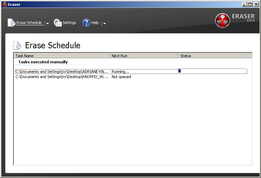Click the Settings gear icon
Screen dimensions: 261x178
pos(58,23)
